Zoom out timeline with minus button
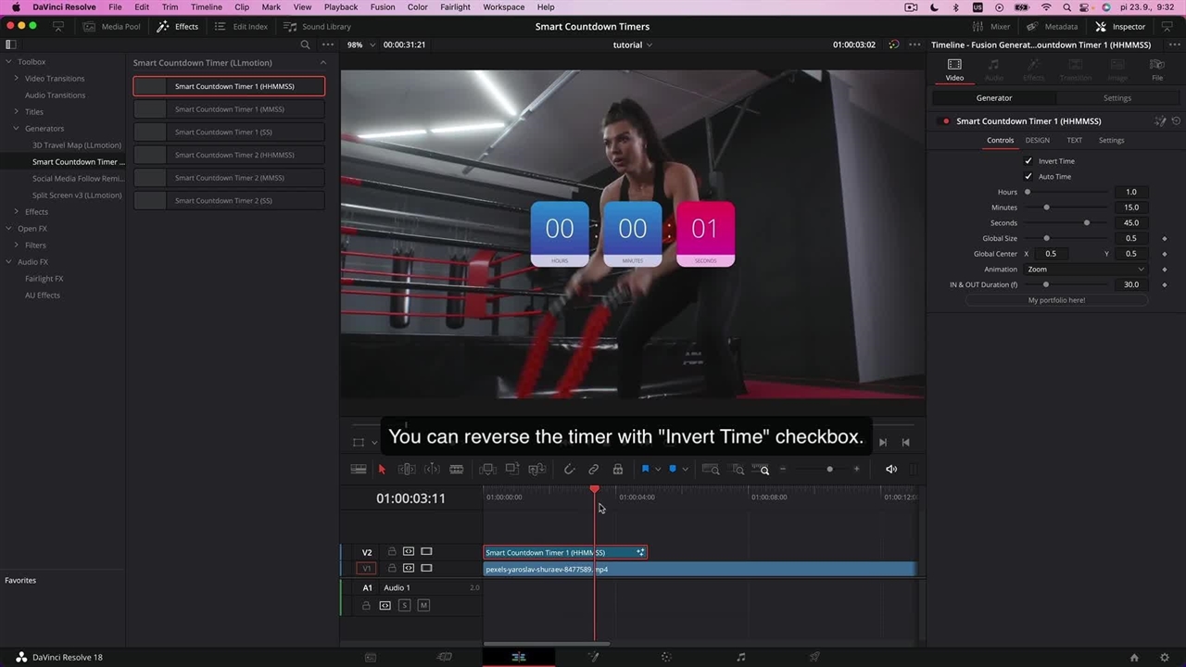The height and width of the screenshot is (667, 1186). click(x=783, y=470)
